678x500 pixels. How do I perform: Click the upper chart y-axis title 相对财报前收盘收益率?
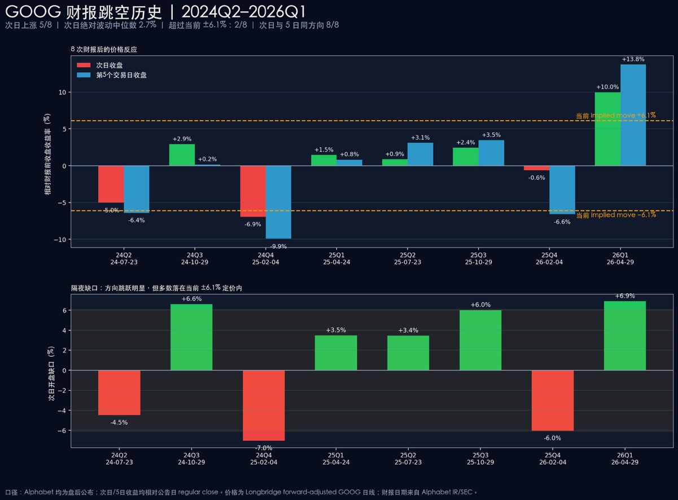click(x=49, y=154)
